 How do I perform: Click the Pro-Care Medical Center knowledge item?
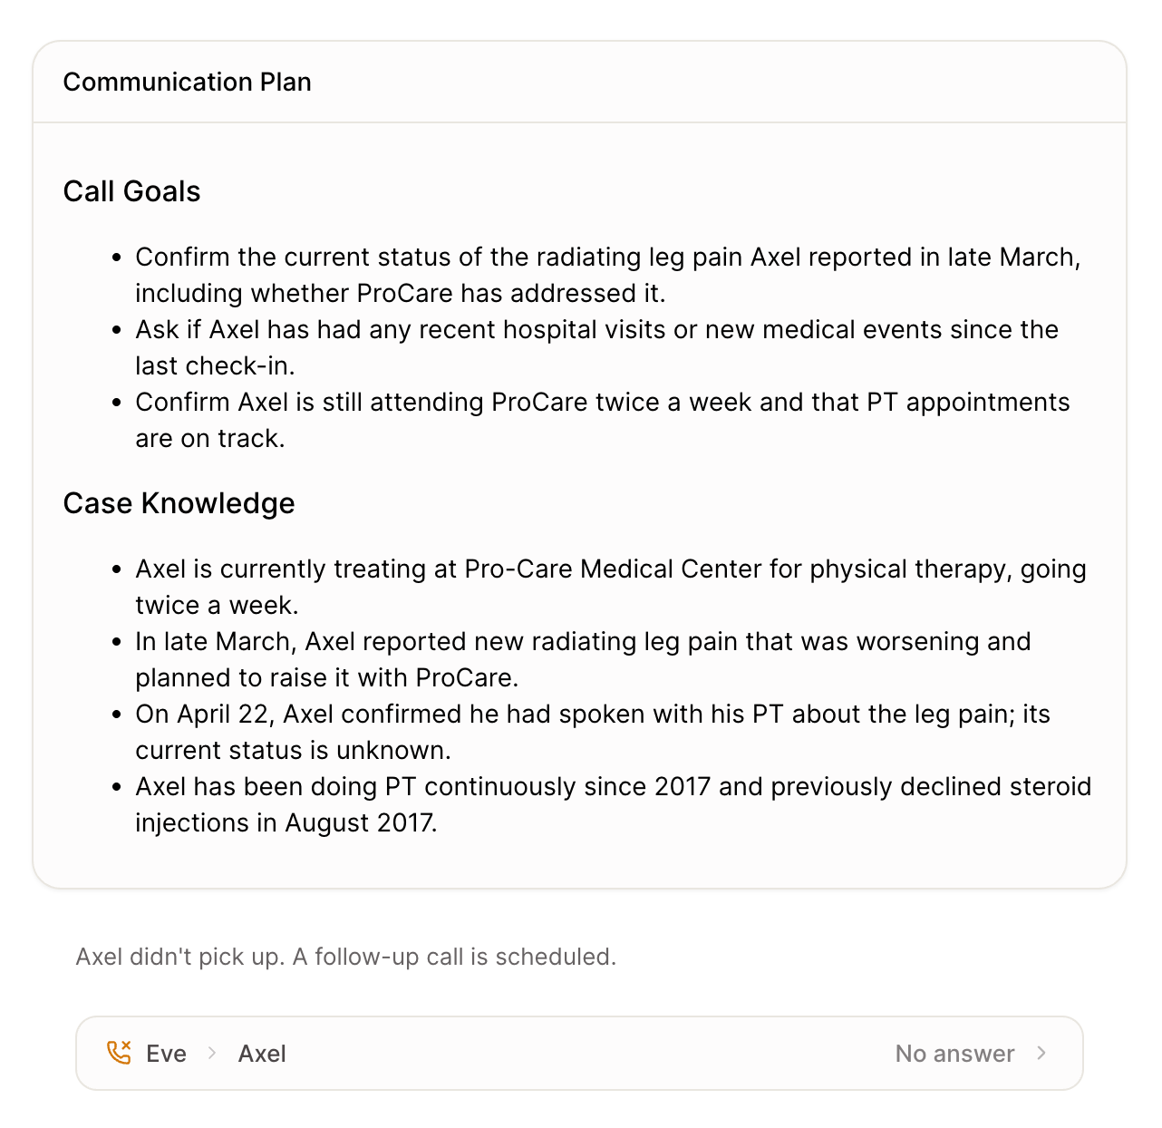611,587
